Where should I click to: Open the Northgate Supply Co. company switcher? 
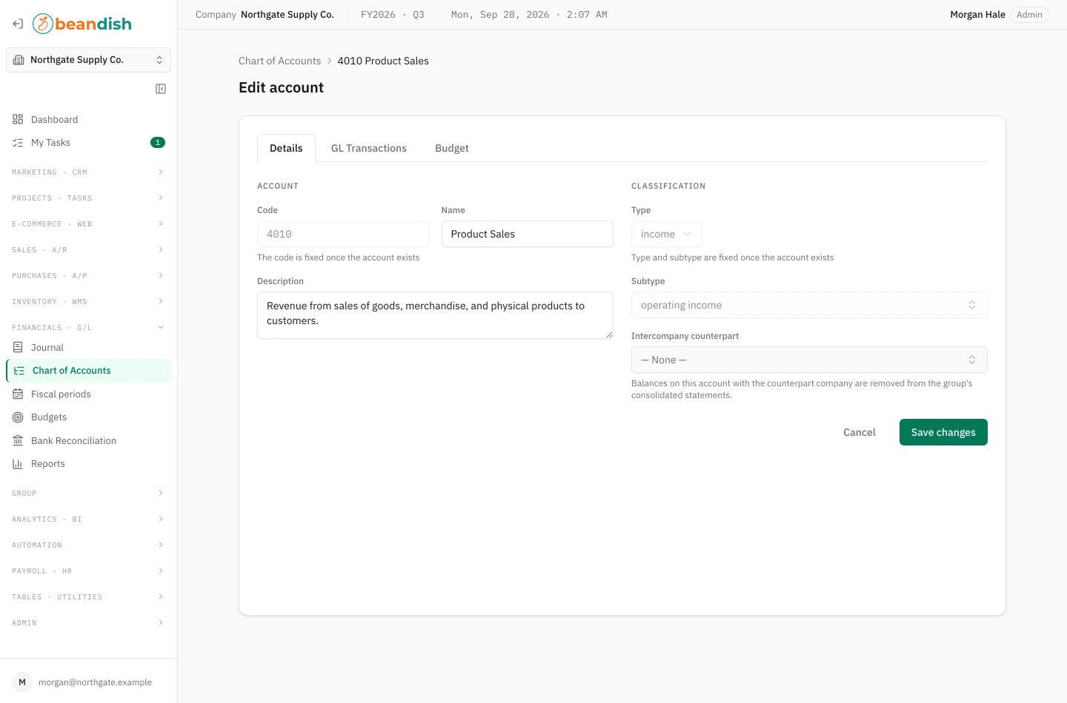tap(88, 60)
